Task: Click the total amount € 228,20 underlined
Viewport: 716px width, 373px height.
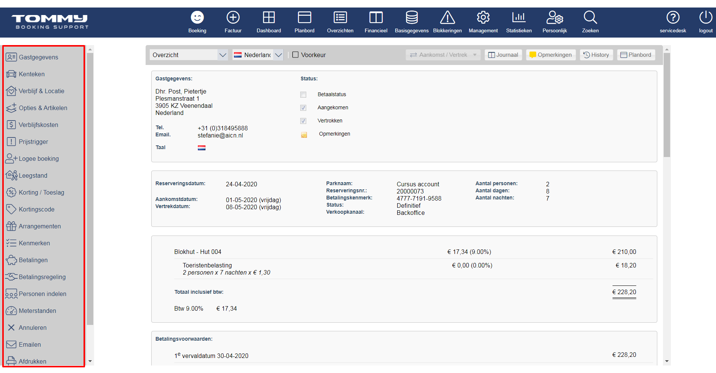Action: 624,292
